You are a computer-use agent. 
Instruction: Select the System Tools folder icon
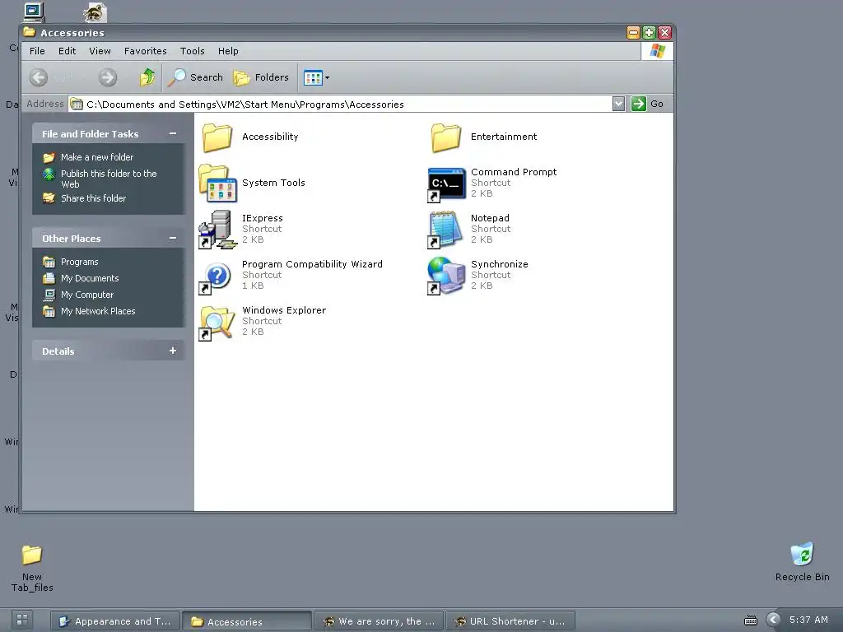pyautogui.click(x=217, y=184)
